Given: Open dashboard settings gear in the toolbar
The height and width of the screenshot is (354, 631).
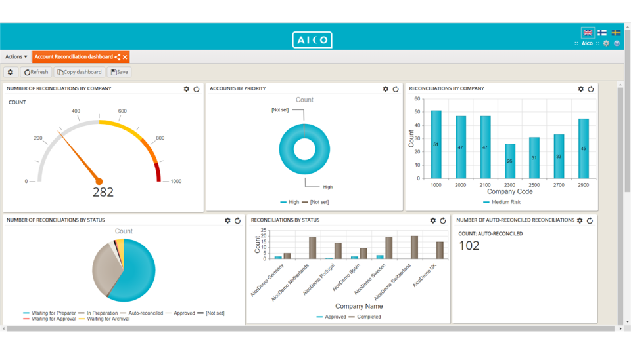Looking at the screenshot, I should click(x=11, y=72).
